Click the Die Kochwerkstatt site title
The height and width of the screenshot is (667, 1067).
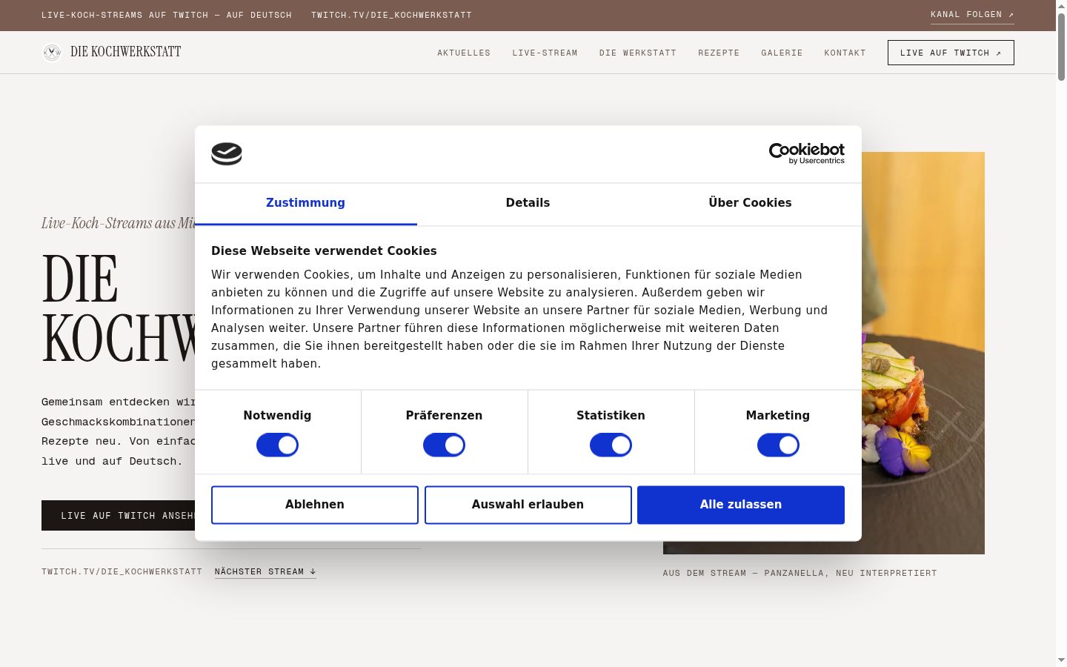(126, 52)
